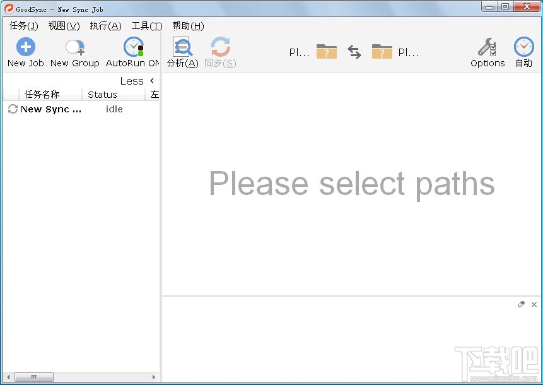Open the 视图(V) menu

64,26
